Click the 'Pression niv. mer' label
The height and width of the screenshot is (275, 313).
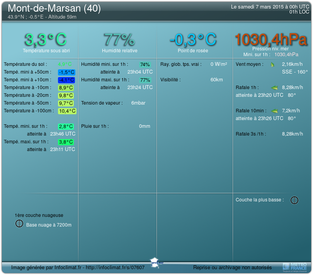pyautogui.click(x=270, y=49)
